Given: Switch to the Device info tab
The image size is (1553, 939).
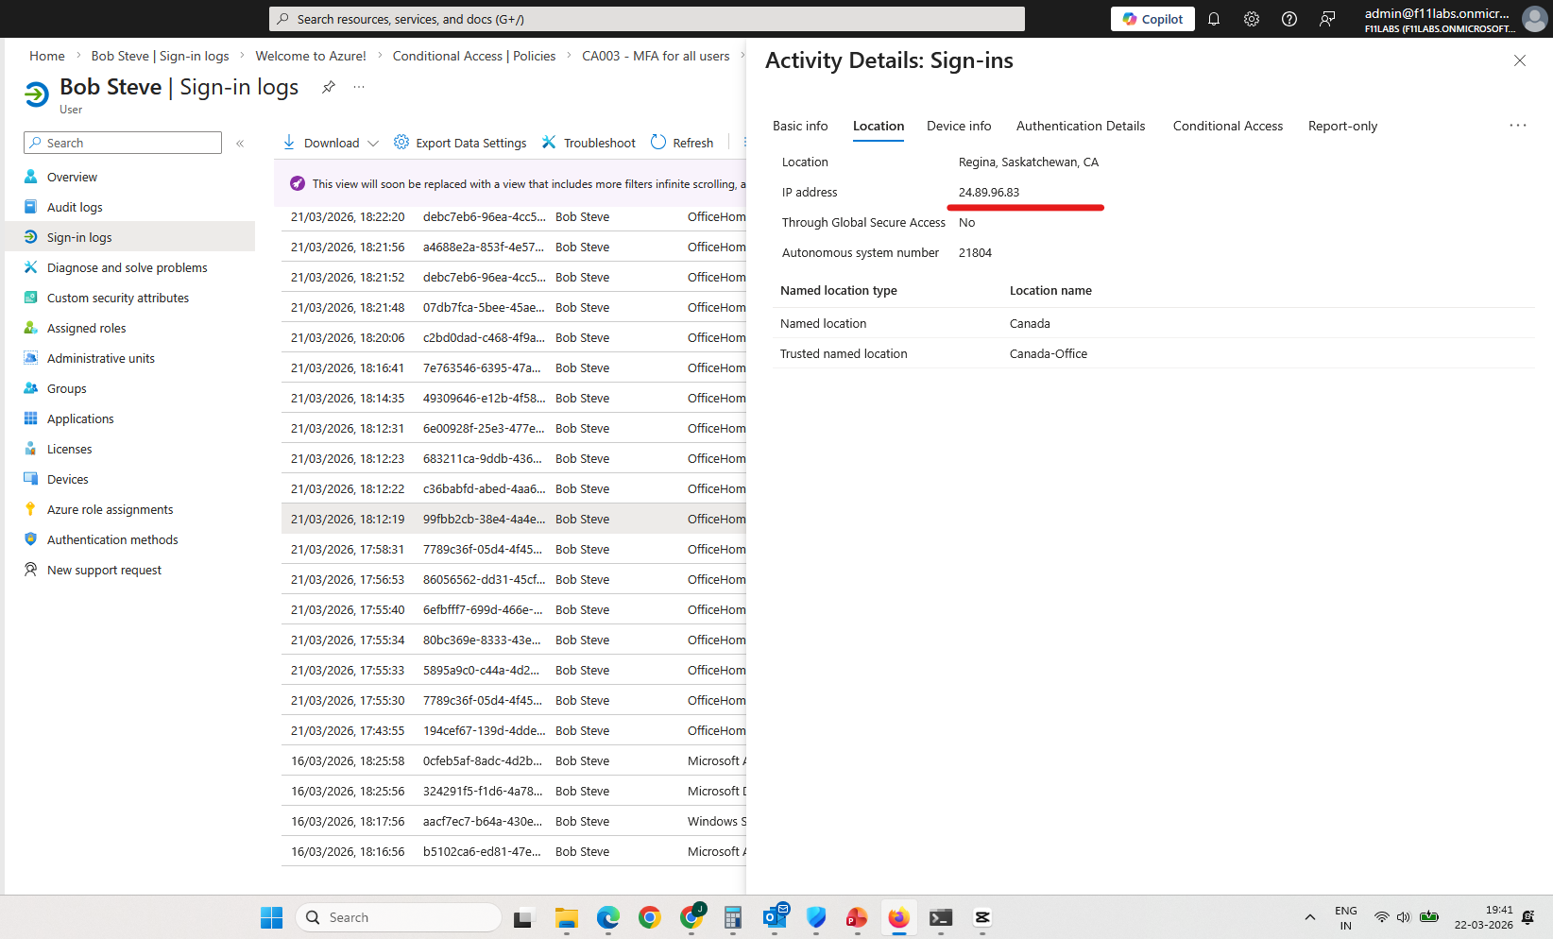Looking at the screenshot, I should [x=959, y=126].
